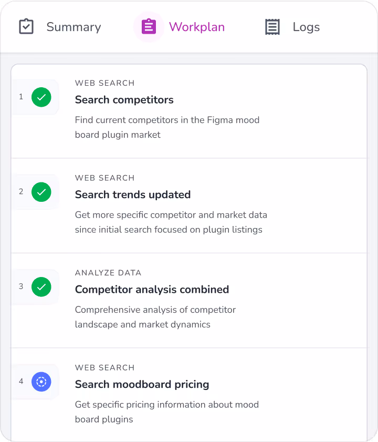Click description about specific pricing information
378x442 pixels.
(x=167, y=412)
